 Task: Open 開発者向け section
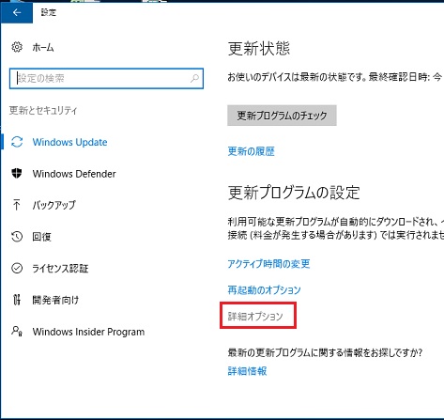coord(55,300)
